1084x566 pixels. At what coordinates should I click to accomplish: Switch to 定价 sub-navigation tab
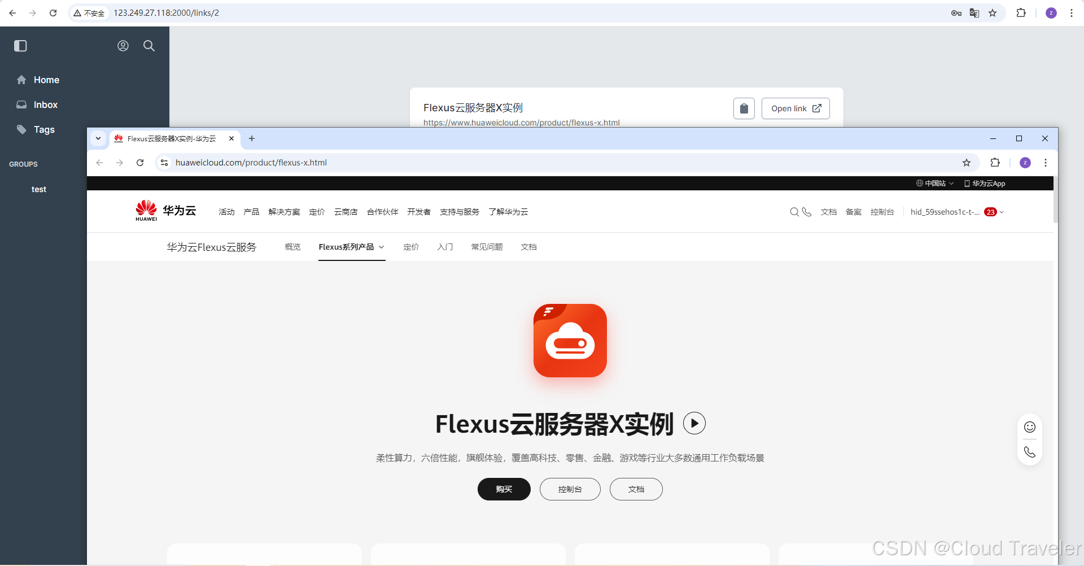[411, 247]
